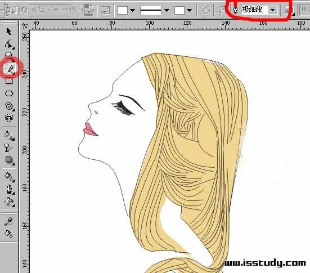The image size is (310, 273).
Task: Open the start arrowhead selector dropdown
Action: 132,10
